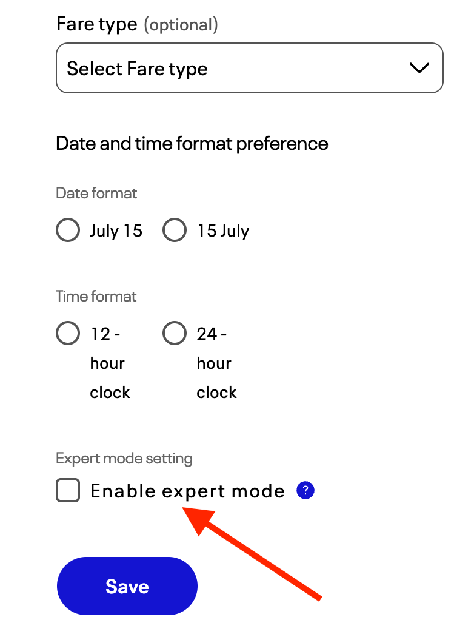This screenshot has height=637, width=474.
Task: Click the Date and time format preference heading
Action: [192, 144]
